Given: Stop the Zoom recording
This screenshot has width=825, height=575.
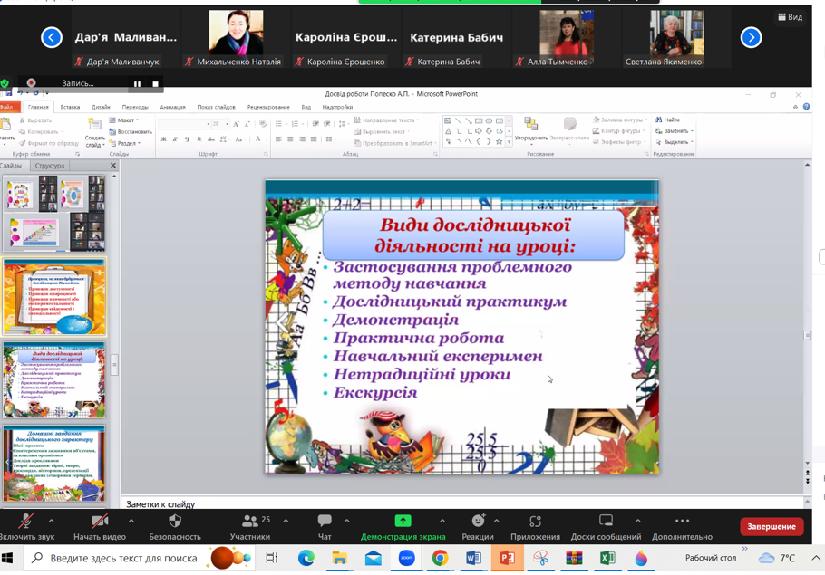Looking at the screenshot, I should point(155,84).
